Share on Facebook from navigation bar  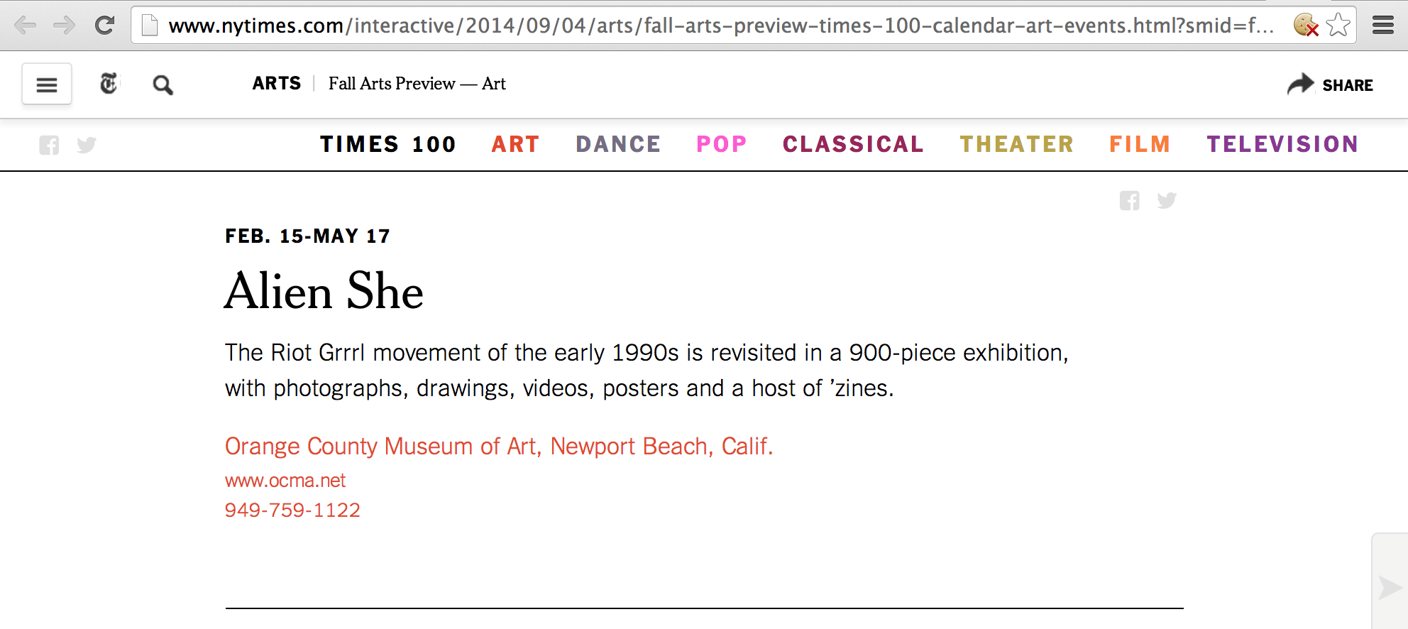pyautogui.click(x=49, y=145)
